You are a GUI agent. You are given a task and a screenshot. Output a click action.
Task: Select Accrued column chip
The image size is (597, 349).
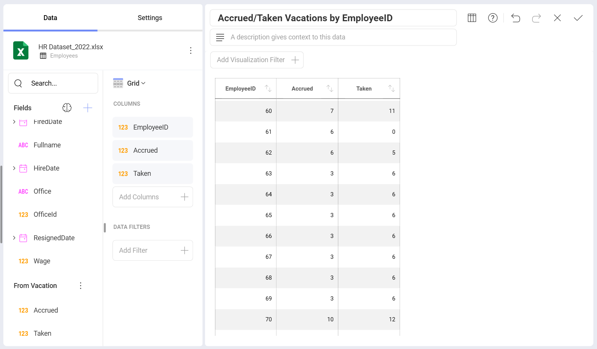tap(153, 150)
